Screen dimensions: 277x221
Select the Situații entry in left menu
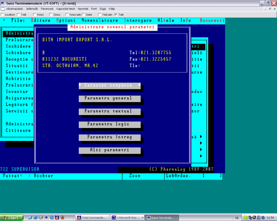17,66
